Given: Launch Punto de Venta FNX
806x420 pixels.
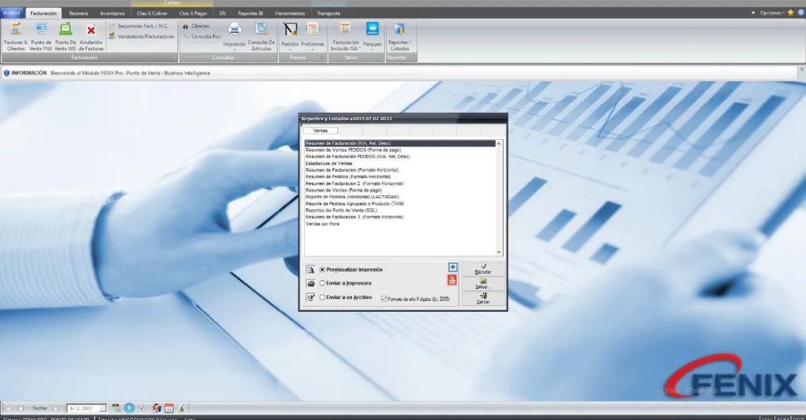Looking at the screenshot, I should click(x=40, y=36).
